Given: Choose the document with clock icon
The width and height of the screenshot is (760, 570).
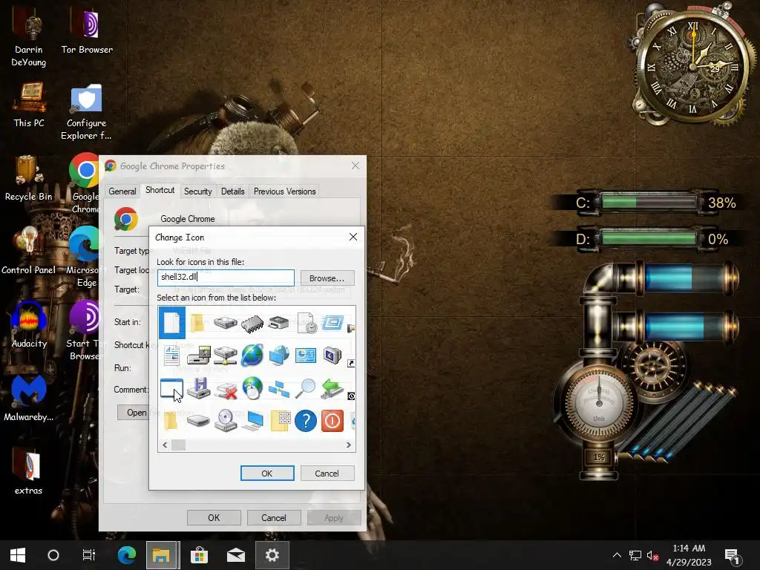Looking at the screenshot, I should (x=307, y=323).
